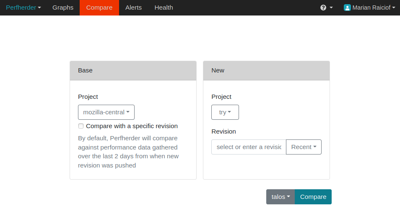400x219 pixels.
Task: Open the Perfherder navigation dropdown
Action: click(23, 8)
